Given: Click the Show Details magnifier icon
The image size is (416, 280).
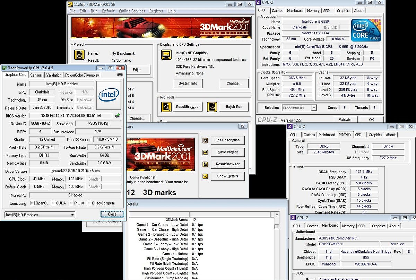Looking at the screenshot, I should (205, 176).
